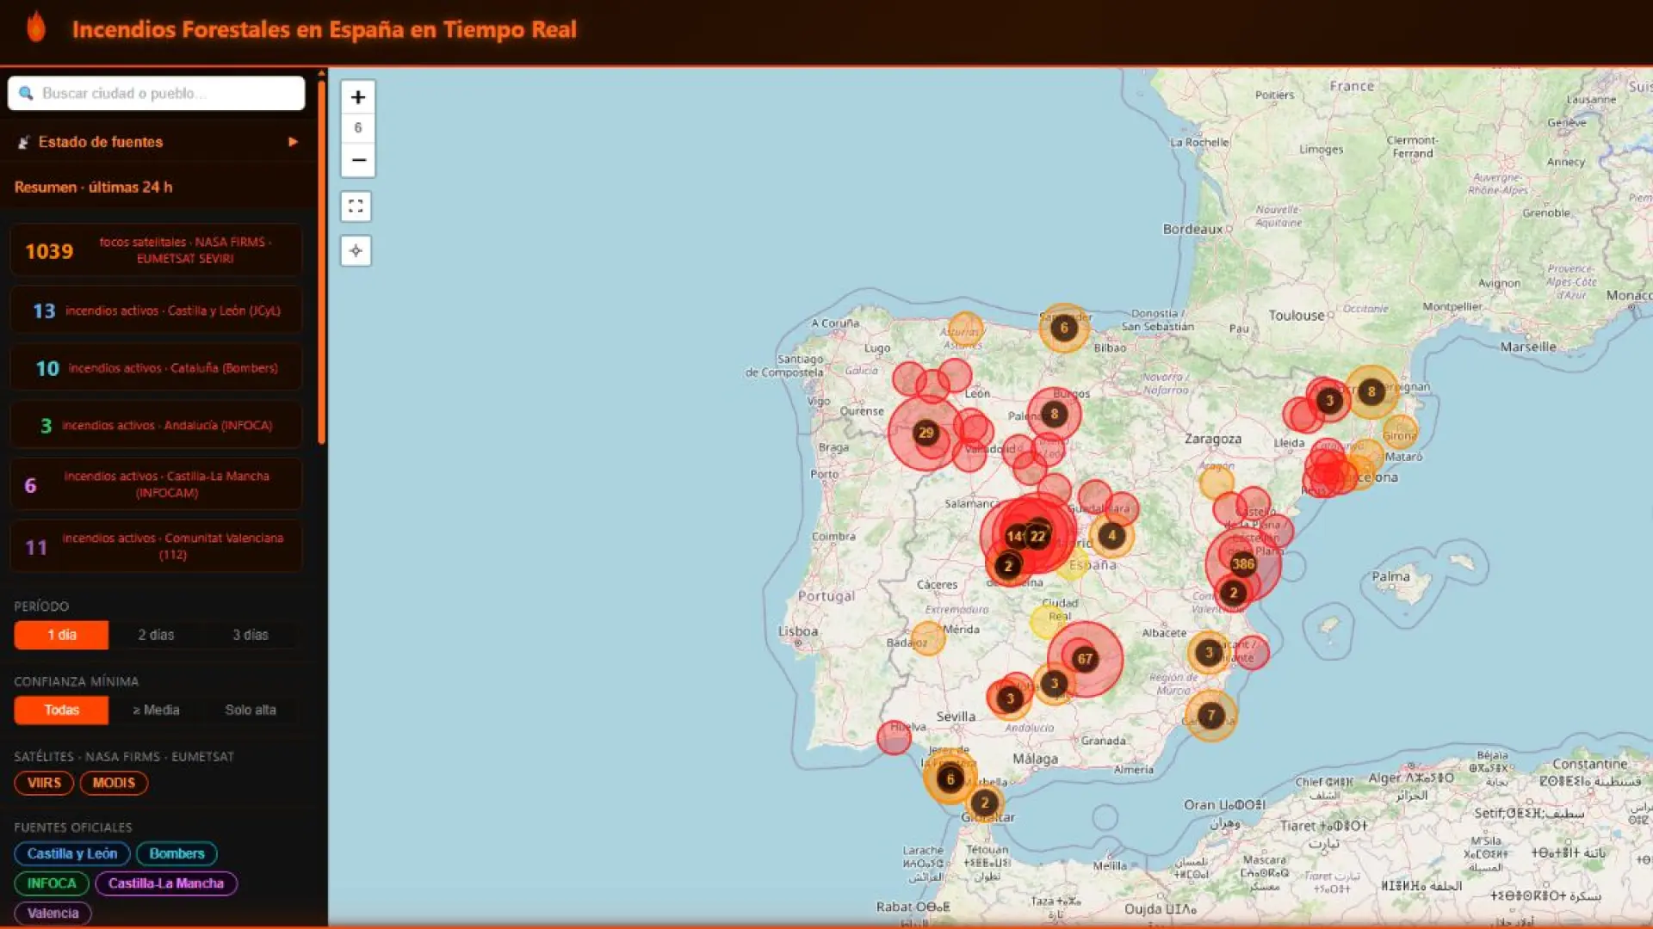This screenshot has width=1653, height=929.
Task: Toggle the Castilla y León source chip
Action: (72, 853)
